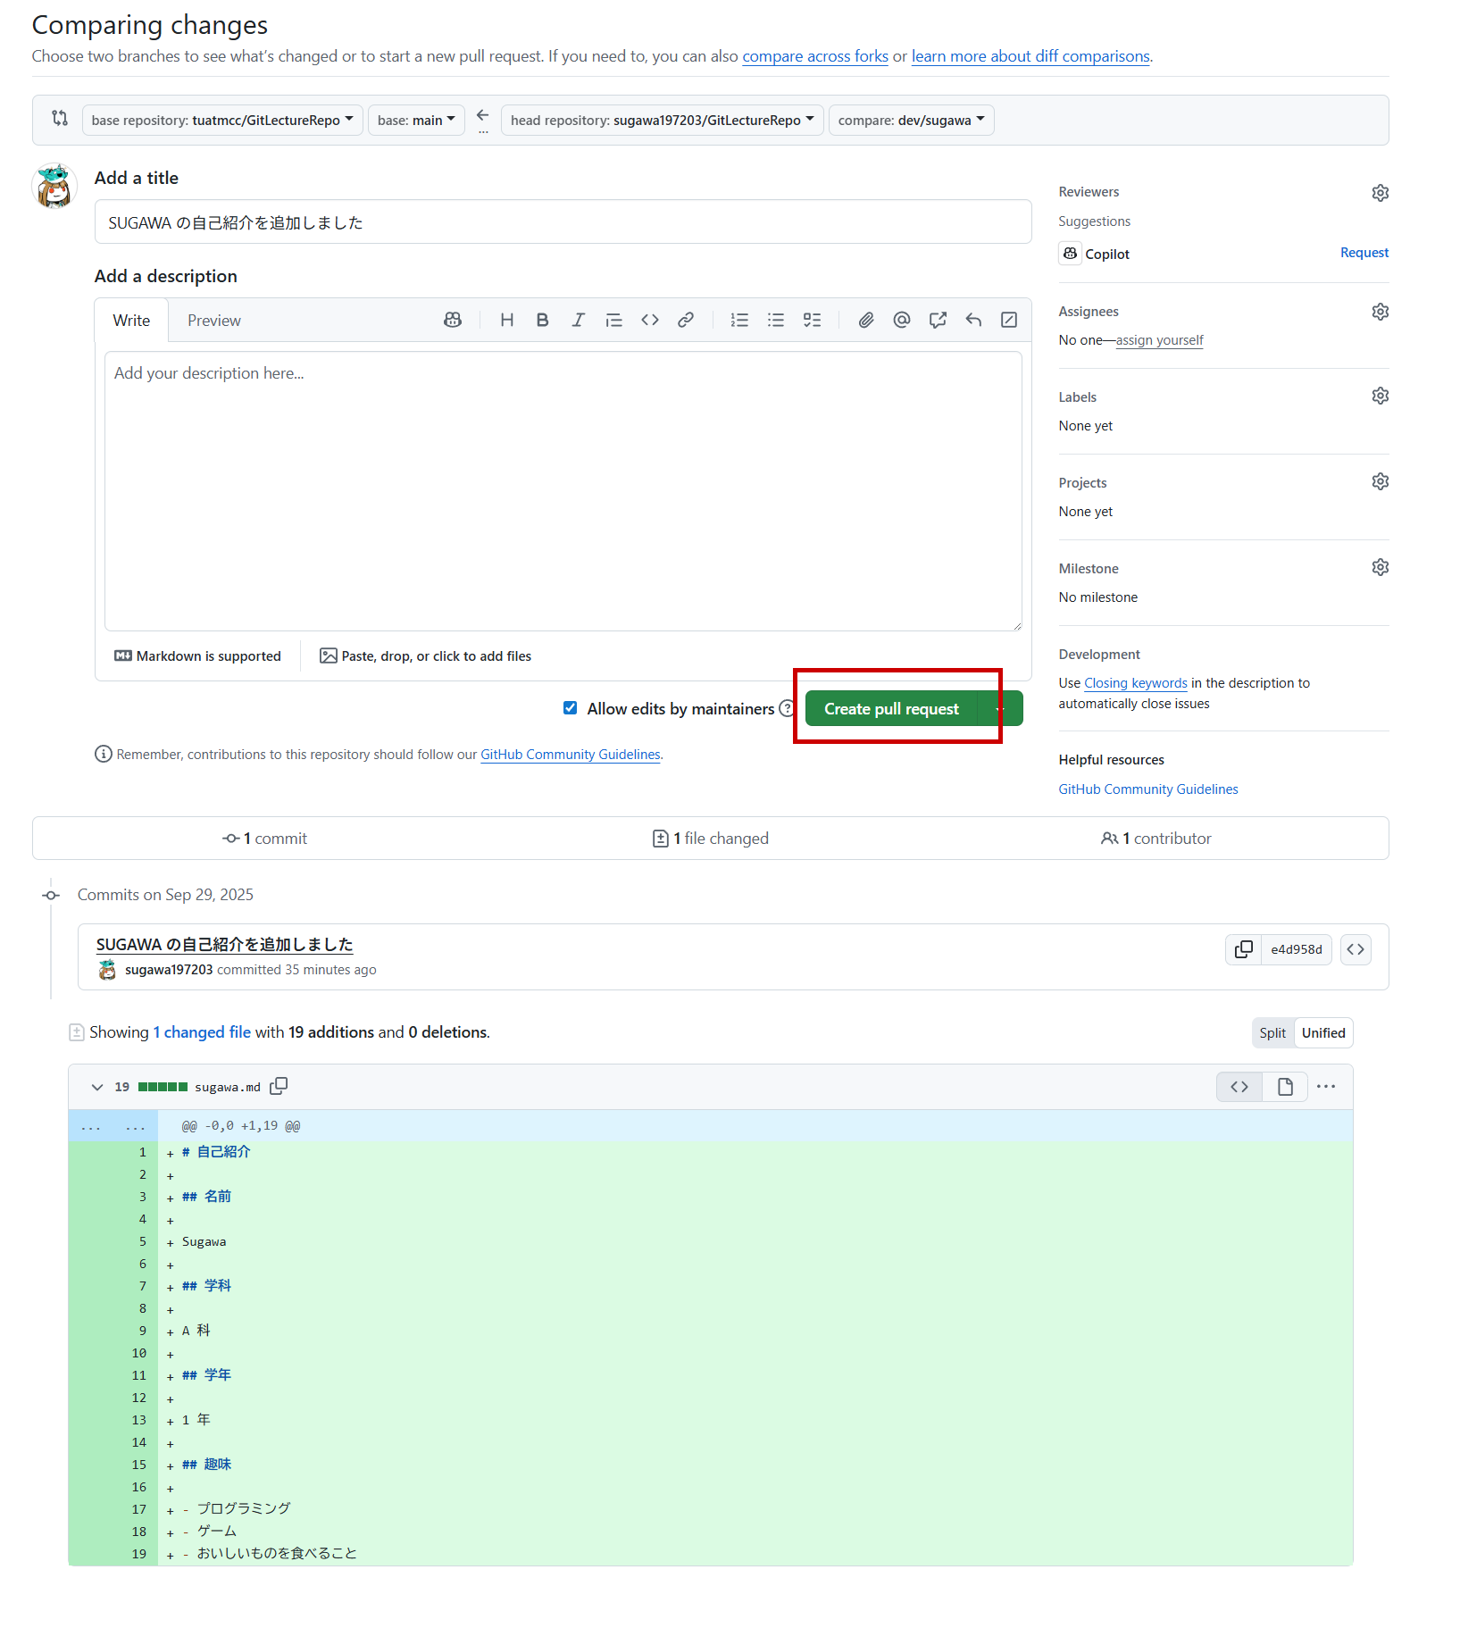
Task: Click the Italic formatting icon
Action: (x=578, y=320)
